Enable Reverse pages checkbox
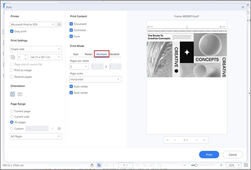Screen dimensions: 251x170 tap(12, 77)
